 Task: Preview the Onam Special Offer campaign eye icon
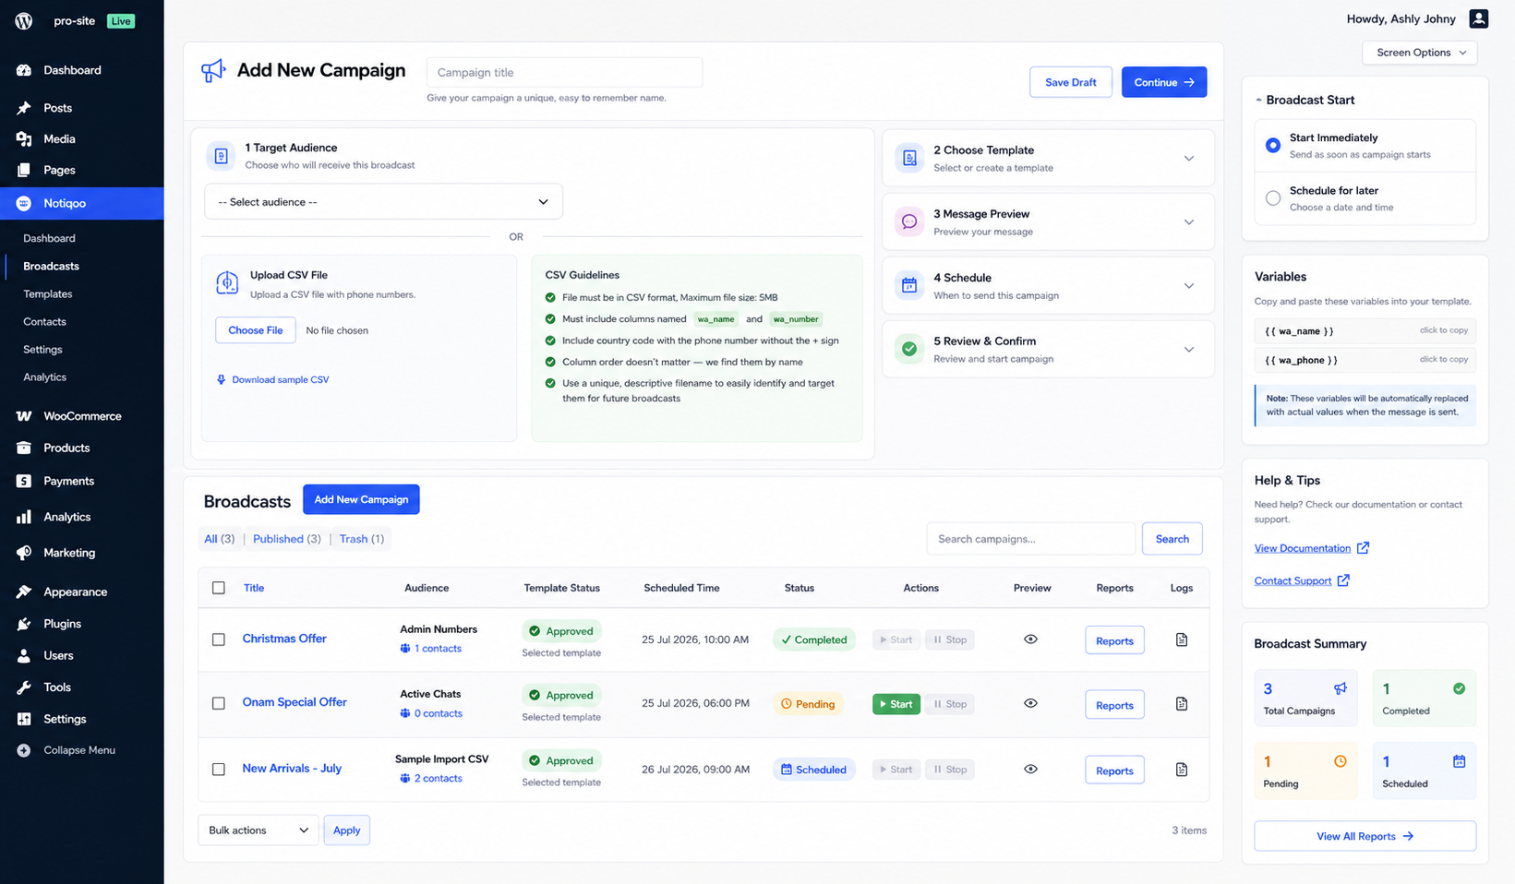click(1030, 703)
